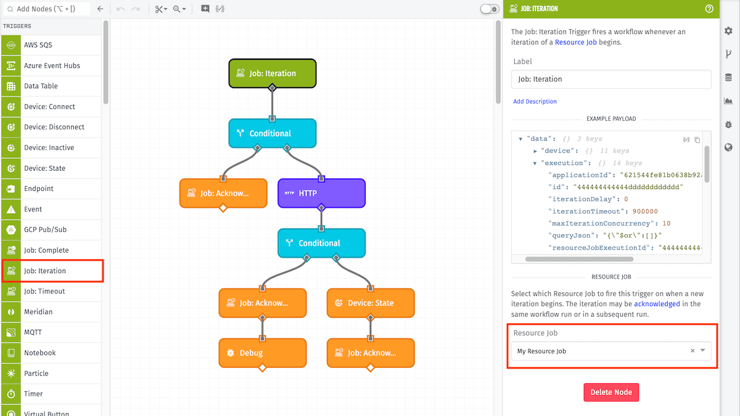Follow the acknowledged link

[657, 304]
